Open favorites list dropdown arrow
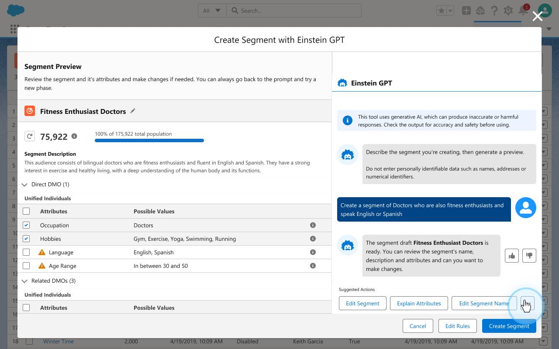This screenshot has height=349, width=559. click(451, 10)
